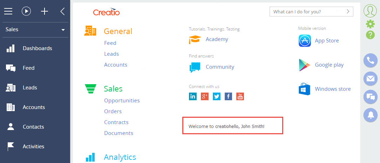The image size is (380, 163).
Task: Open the Academy tutorials link
Action: [x=217, y=39]
